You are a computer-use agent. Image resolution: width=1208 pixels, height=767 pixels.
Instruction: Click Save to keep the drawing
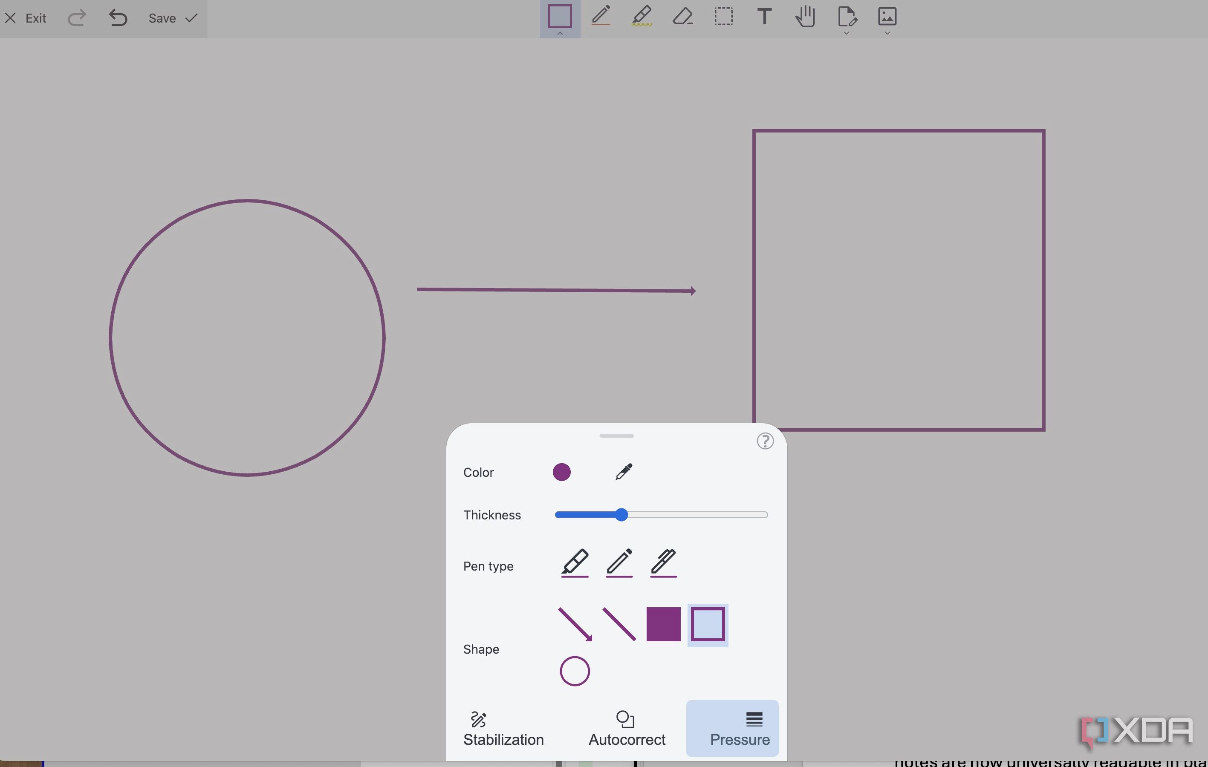(x=173, y=18)
